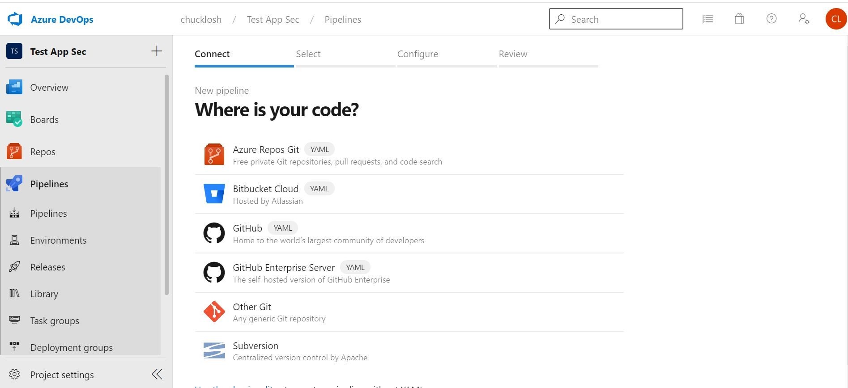848x388 pixels.
Task: Open the Help question mark icon
Action: click(x=771, y=19)
